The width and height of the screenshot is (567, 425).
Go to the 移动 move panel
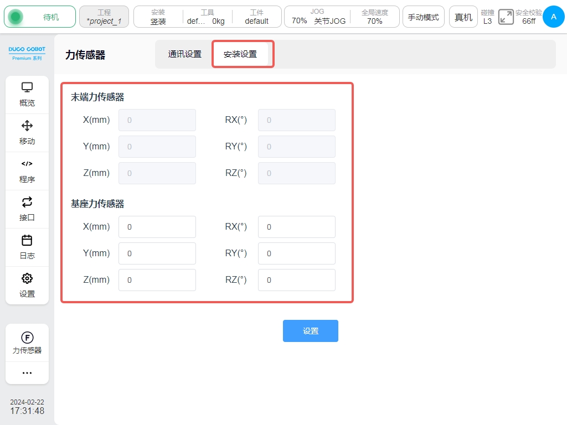pyautogui.click(x=27, y=133)
